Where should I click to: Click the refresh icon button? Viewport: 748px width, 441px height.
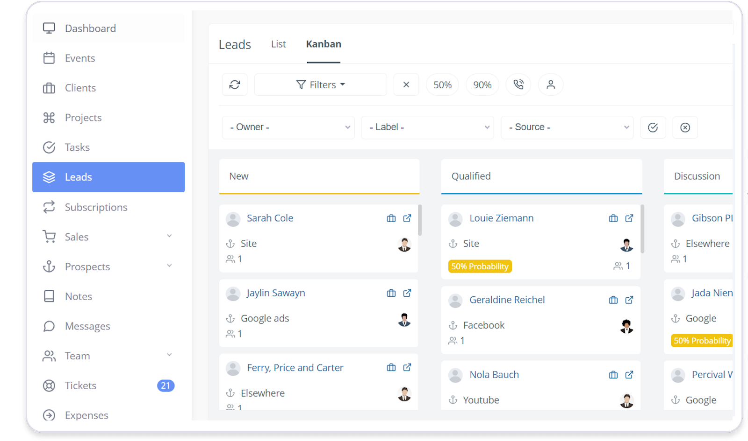click(235, 84)
